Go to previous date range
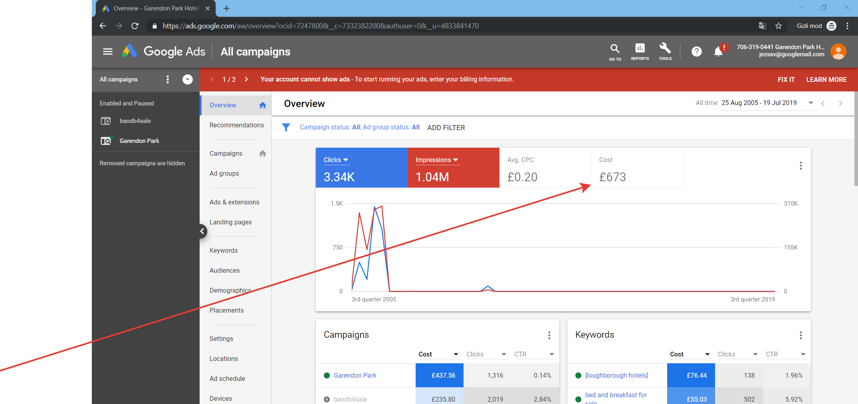858x404 pixels. coord(823,103)
